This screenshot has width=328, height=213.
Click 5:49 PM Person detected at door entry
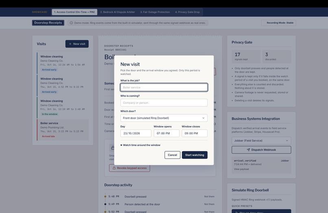(160, 204)
